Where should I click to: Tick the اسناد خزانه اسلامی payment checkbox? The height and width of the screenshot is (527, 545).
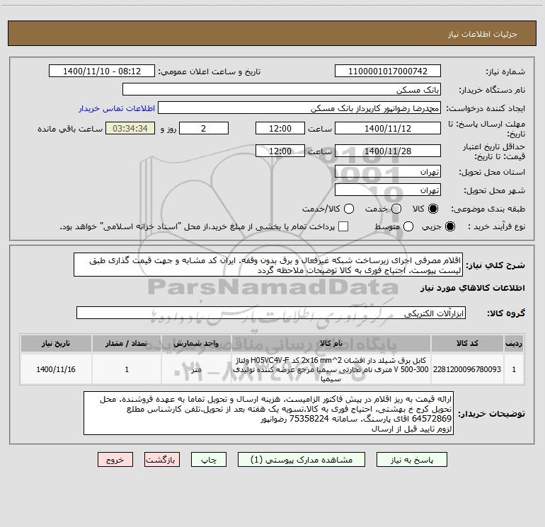pos(343,226)
